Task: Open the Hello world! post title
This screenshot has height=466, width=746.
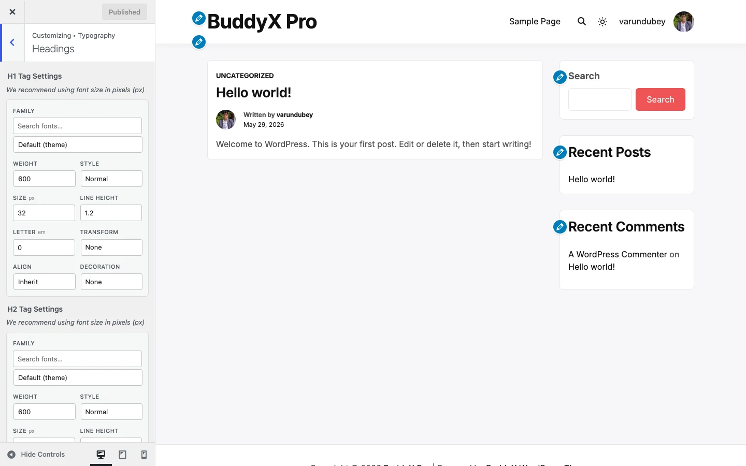Action: [x=253, y=93]
